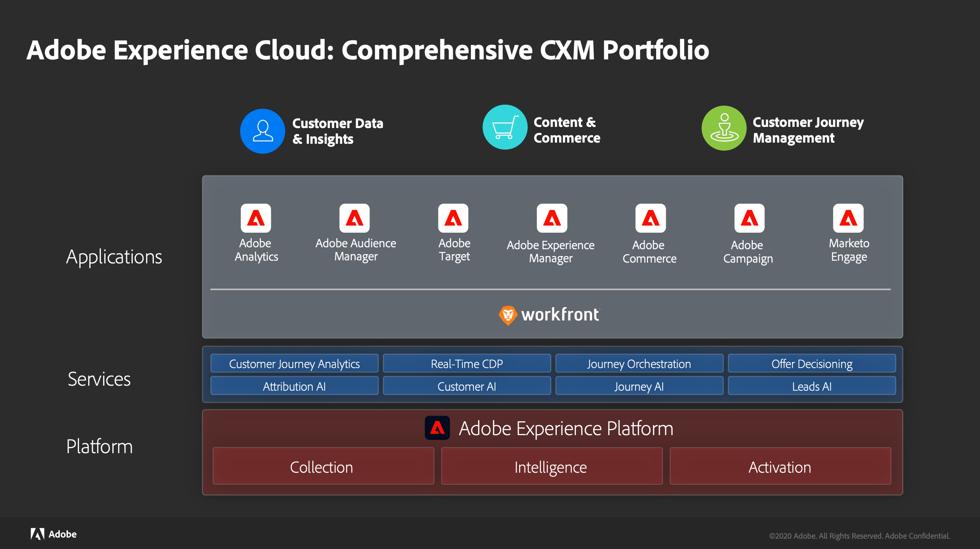Select the Adobe Target app icon
Image resolution: width=980 pixels, height=549 pixels.
pos(453,218)
